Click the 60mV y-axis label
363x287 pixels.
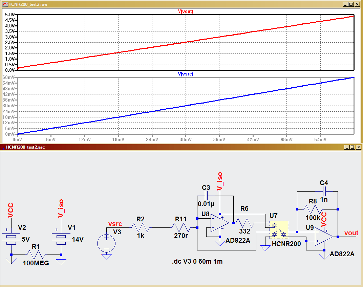pos(8,77)
